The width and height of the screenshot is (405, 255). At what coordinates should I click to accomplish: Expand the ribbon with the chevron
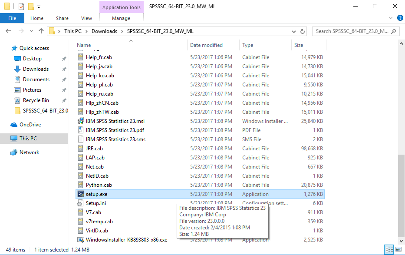click(x=391, y=18)
